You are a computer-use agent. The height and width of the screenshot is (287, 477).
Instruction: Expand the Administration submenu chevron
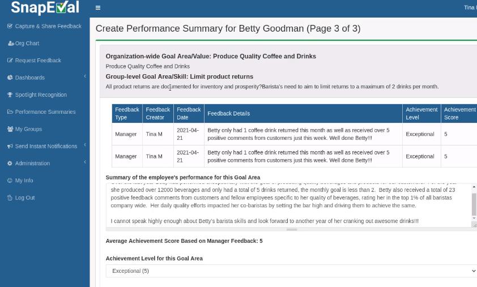84,162
